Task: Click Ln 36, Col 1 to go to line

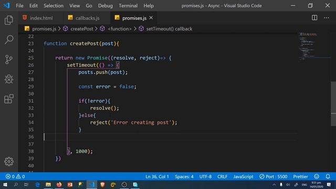Action: point(157,176)
